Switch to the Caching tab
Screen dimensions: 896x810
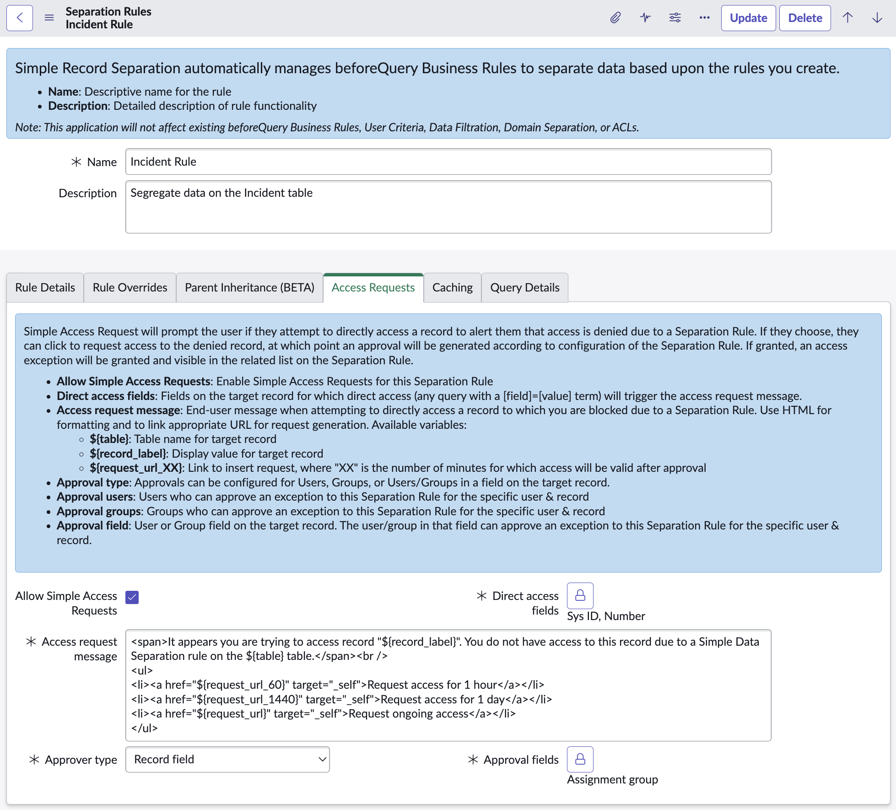pyautogui.click(x=452, y=287)
